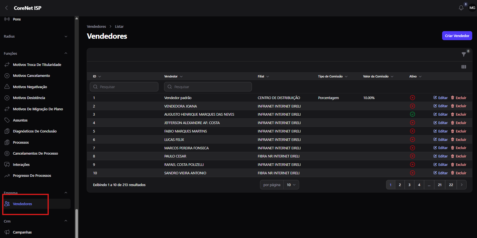Click the Campanhas megaphone icon
The height and width of the screenshot is (238, 477).
7,232
